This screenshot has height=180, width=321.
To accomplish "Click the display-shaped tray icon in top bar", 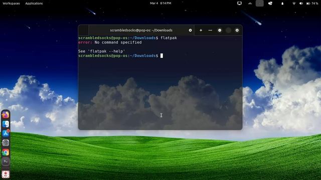I will (x=239, y=3).
